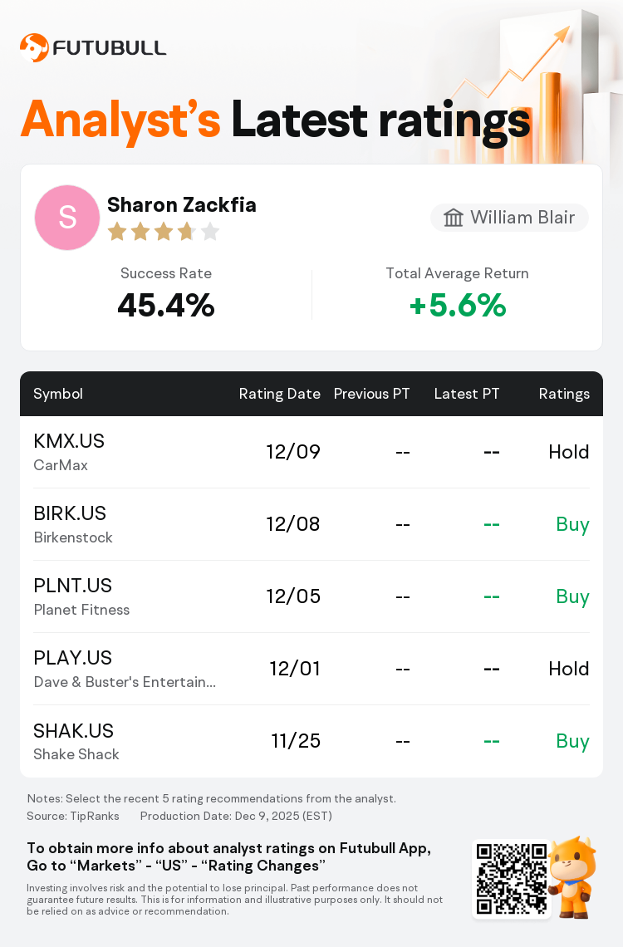The height and width of the screenshot is (947, 623).
Task: Click the analyst star rating
Action: pos(163,232)
